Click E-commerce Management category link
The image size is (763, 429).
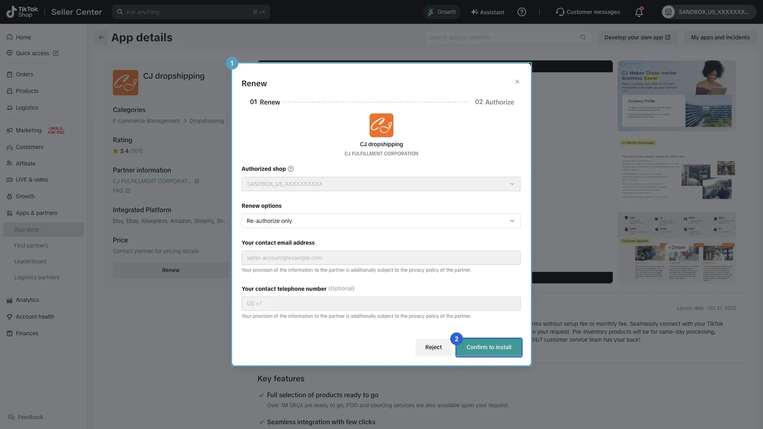pyautogui.click(x=146, y=121)
